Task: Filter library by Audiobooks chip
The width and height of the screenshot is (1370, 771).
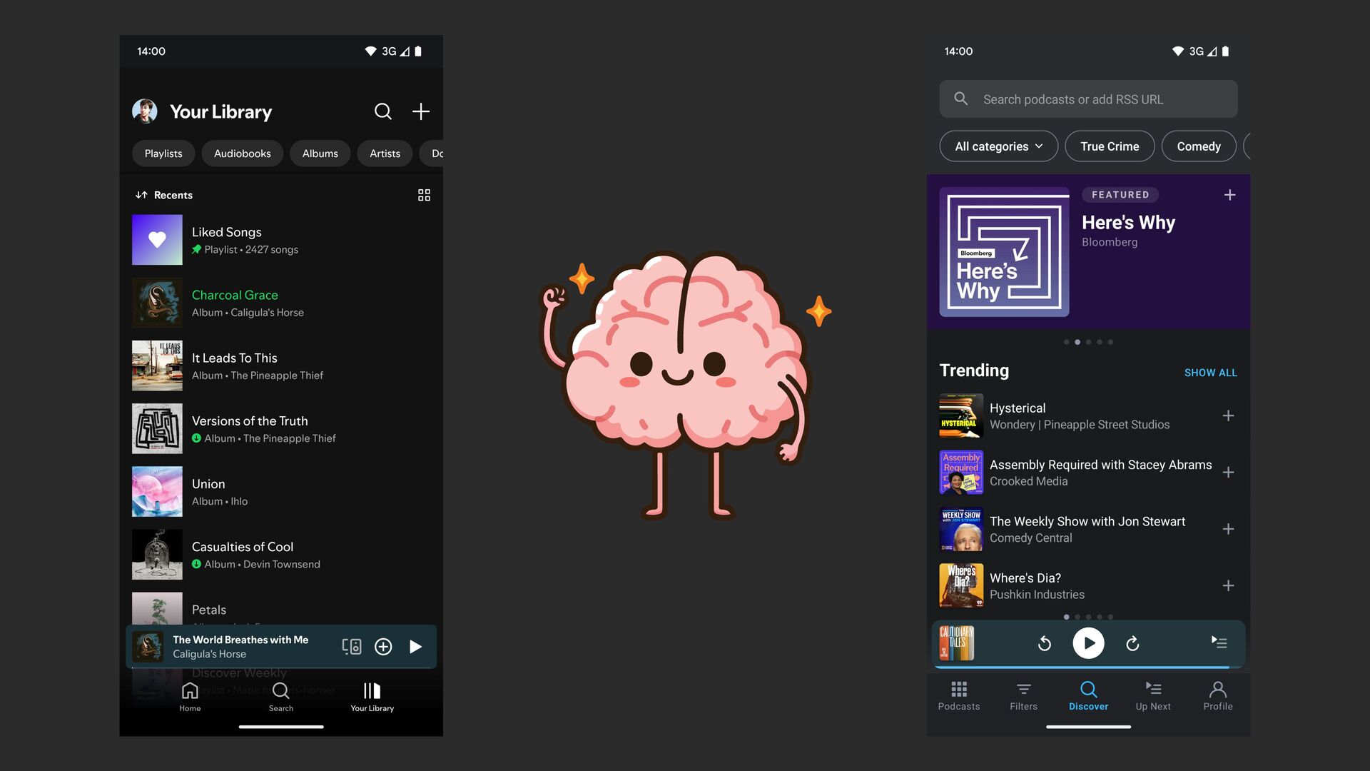Action: click(242, 153)
